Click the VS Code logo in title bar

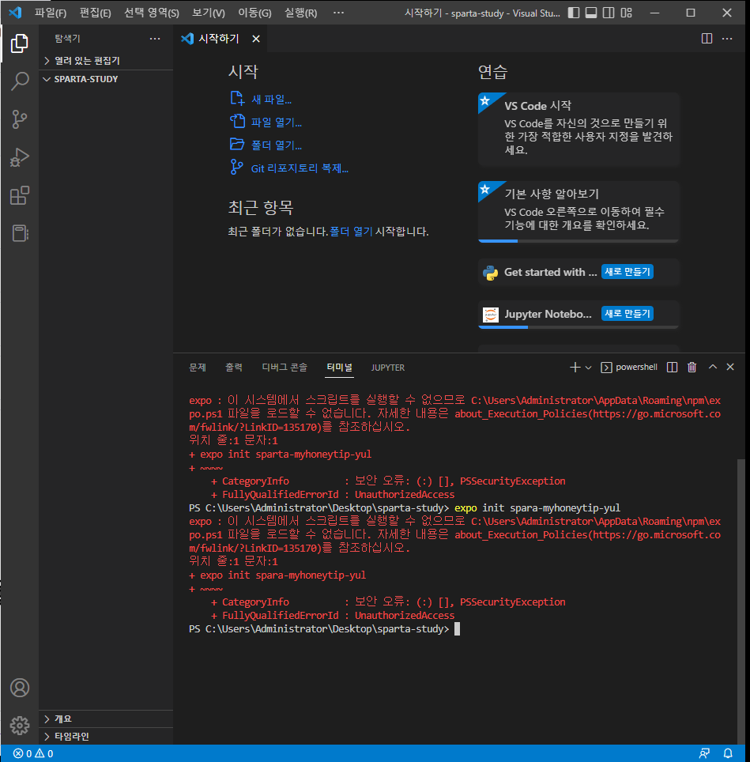click(x=15, y=13)
